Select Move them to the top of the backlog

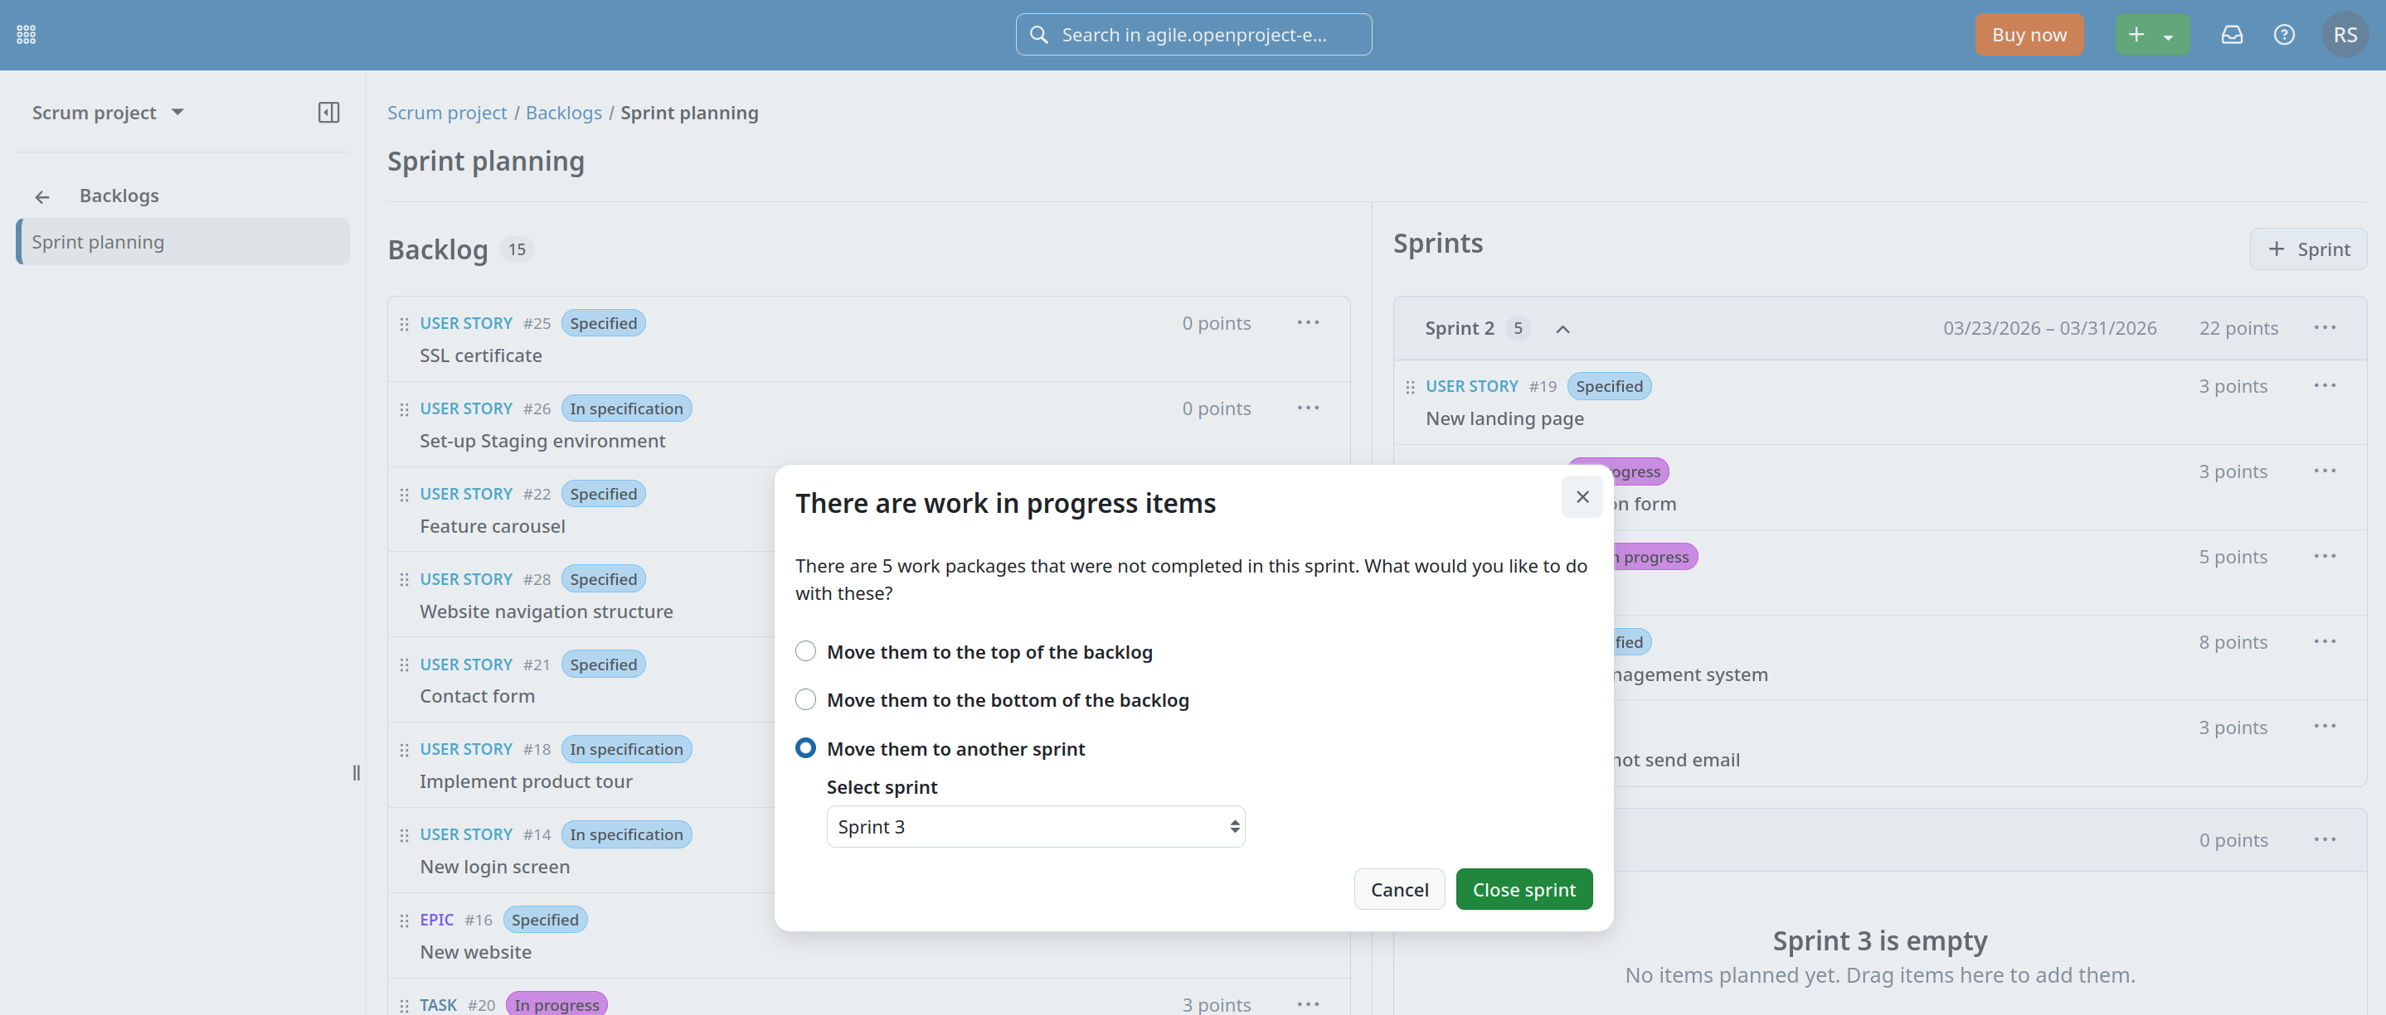(805, 650)
